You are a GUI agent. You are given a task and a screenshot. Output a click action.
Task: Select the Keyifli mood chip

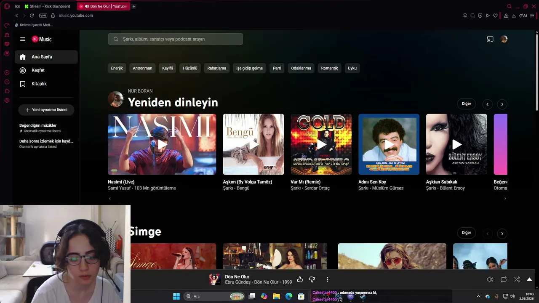click(168, 68)
